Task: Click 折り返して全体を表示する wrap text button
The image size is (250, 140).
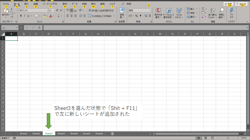Action: tap(101, 10)
